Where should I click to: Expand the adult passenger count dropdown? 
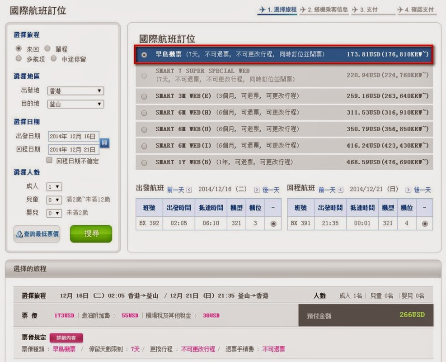pyautogui.click(x=54, y=186)
